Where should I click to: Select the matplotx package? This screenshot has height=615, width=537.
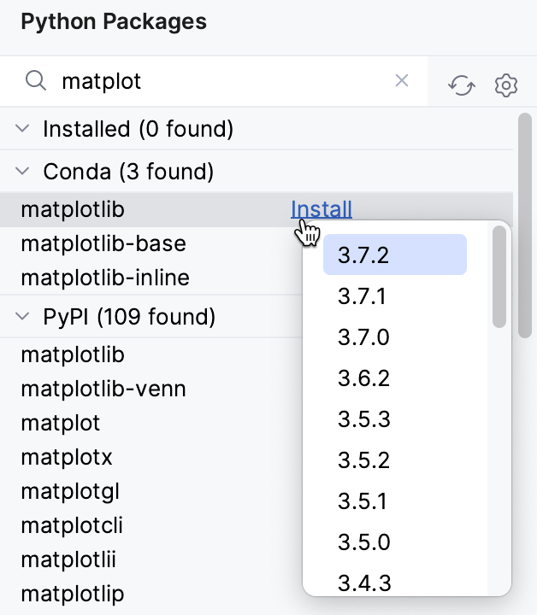[67, 457]
